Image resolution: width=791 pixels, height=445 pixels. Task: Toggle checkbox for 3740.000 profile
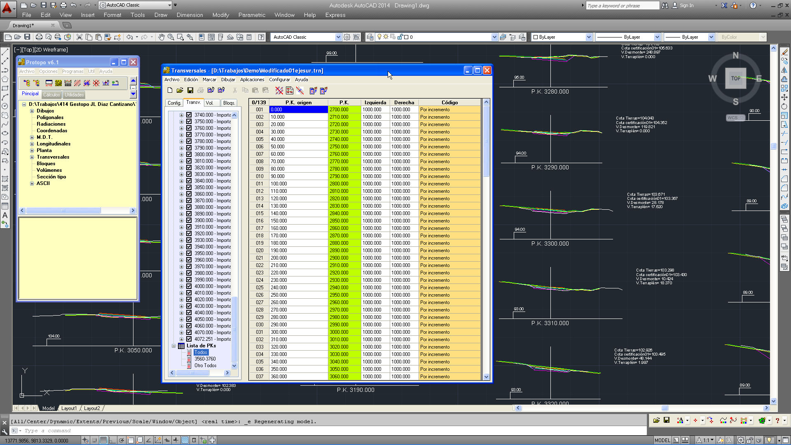(x=189, y=115)
